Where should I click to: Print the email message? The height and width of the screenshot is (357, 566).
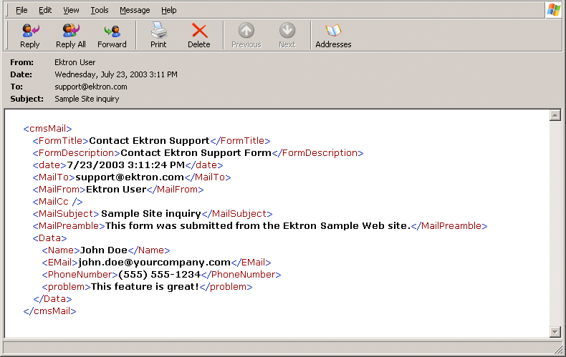coord(158,36)
